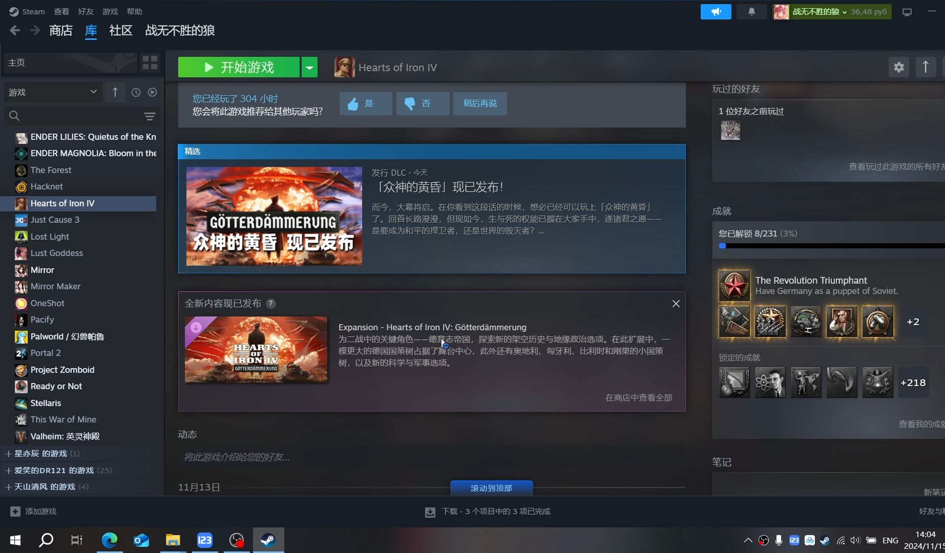The width and height of the screenshot is (945, 553).
Task: Select Project Zomboid in game list
Action: point(62,370)
